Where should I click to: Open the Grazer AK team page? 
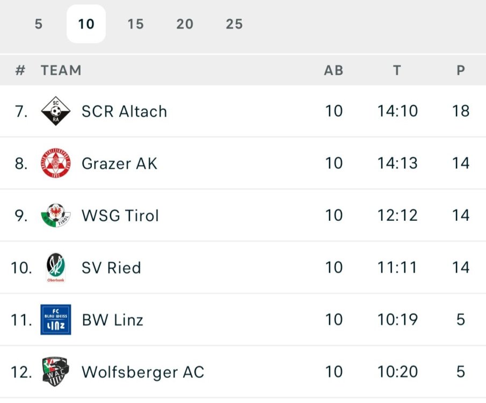click(x=119, y=163)
